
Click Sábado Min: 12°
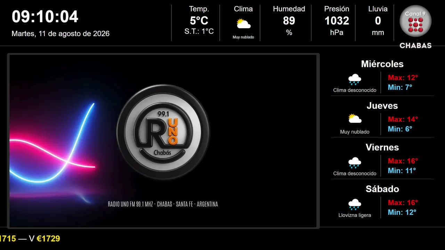[x=402, y=212]
